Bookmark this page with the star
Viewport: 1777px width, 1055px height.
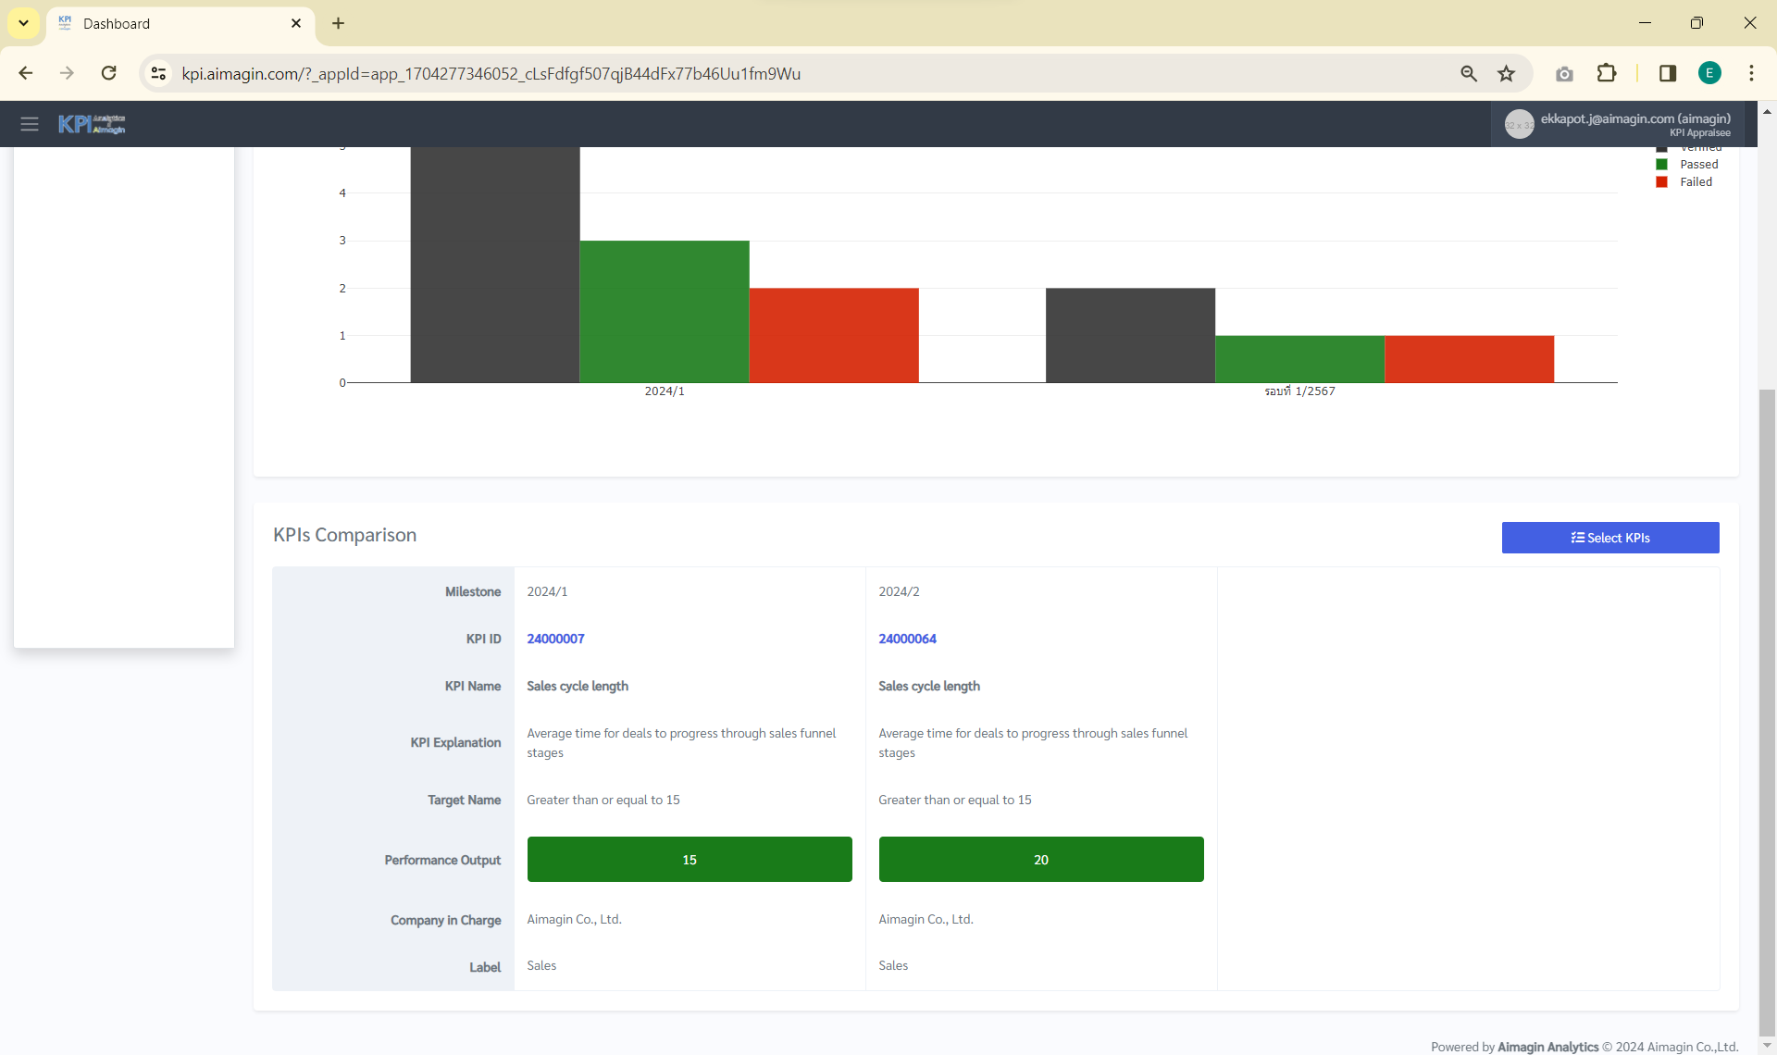(x=1507, y=73)
